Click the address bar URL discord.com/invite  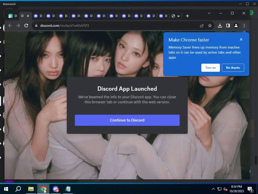coord(64,26)
